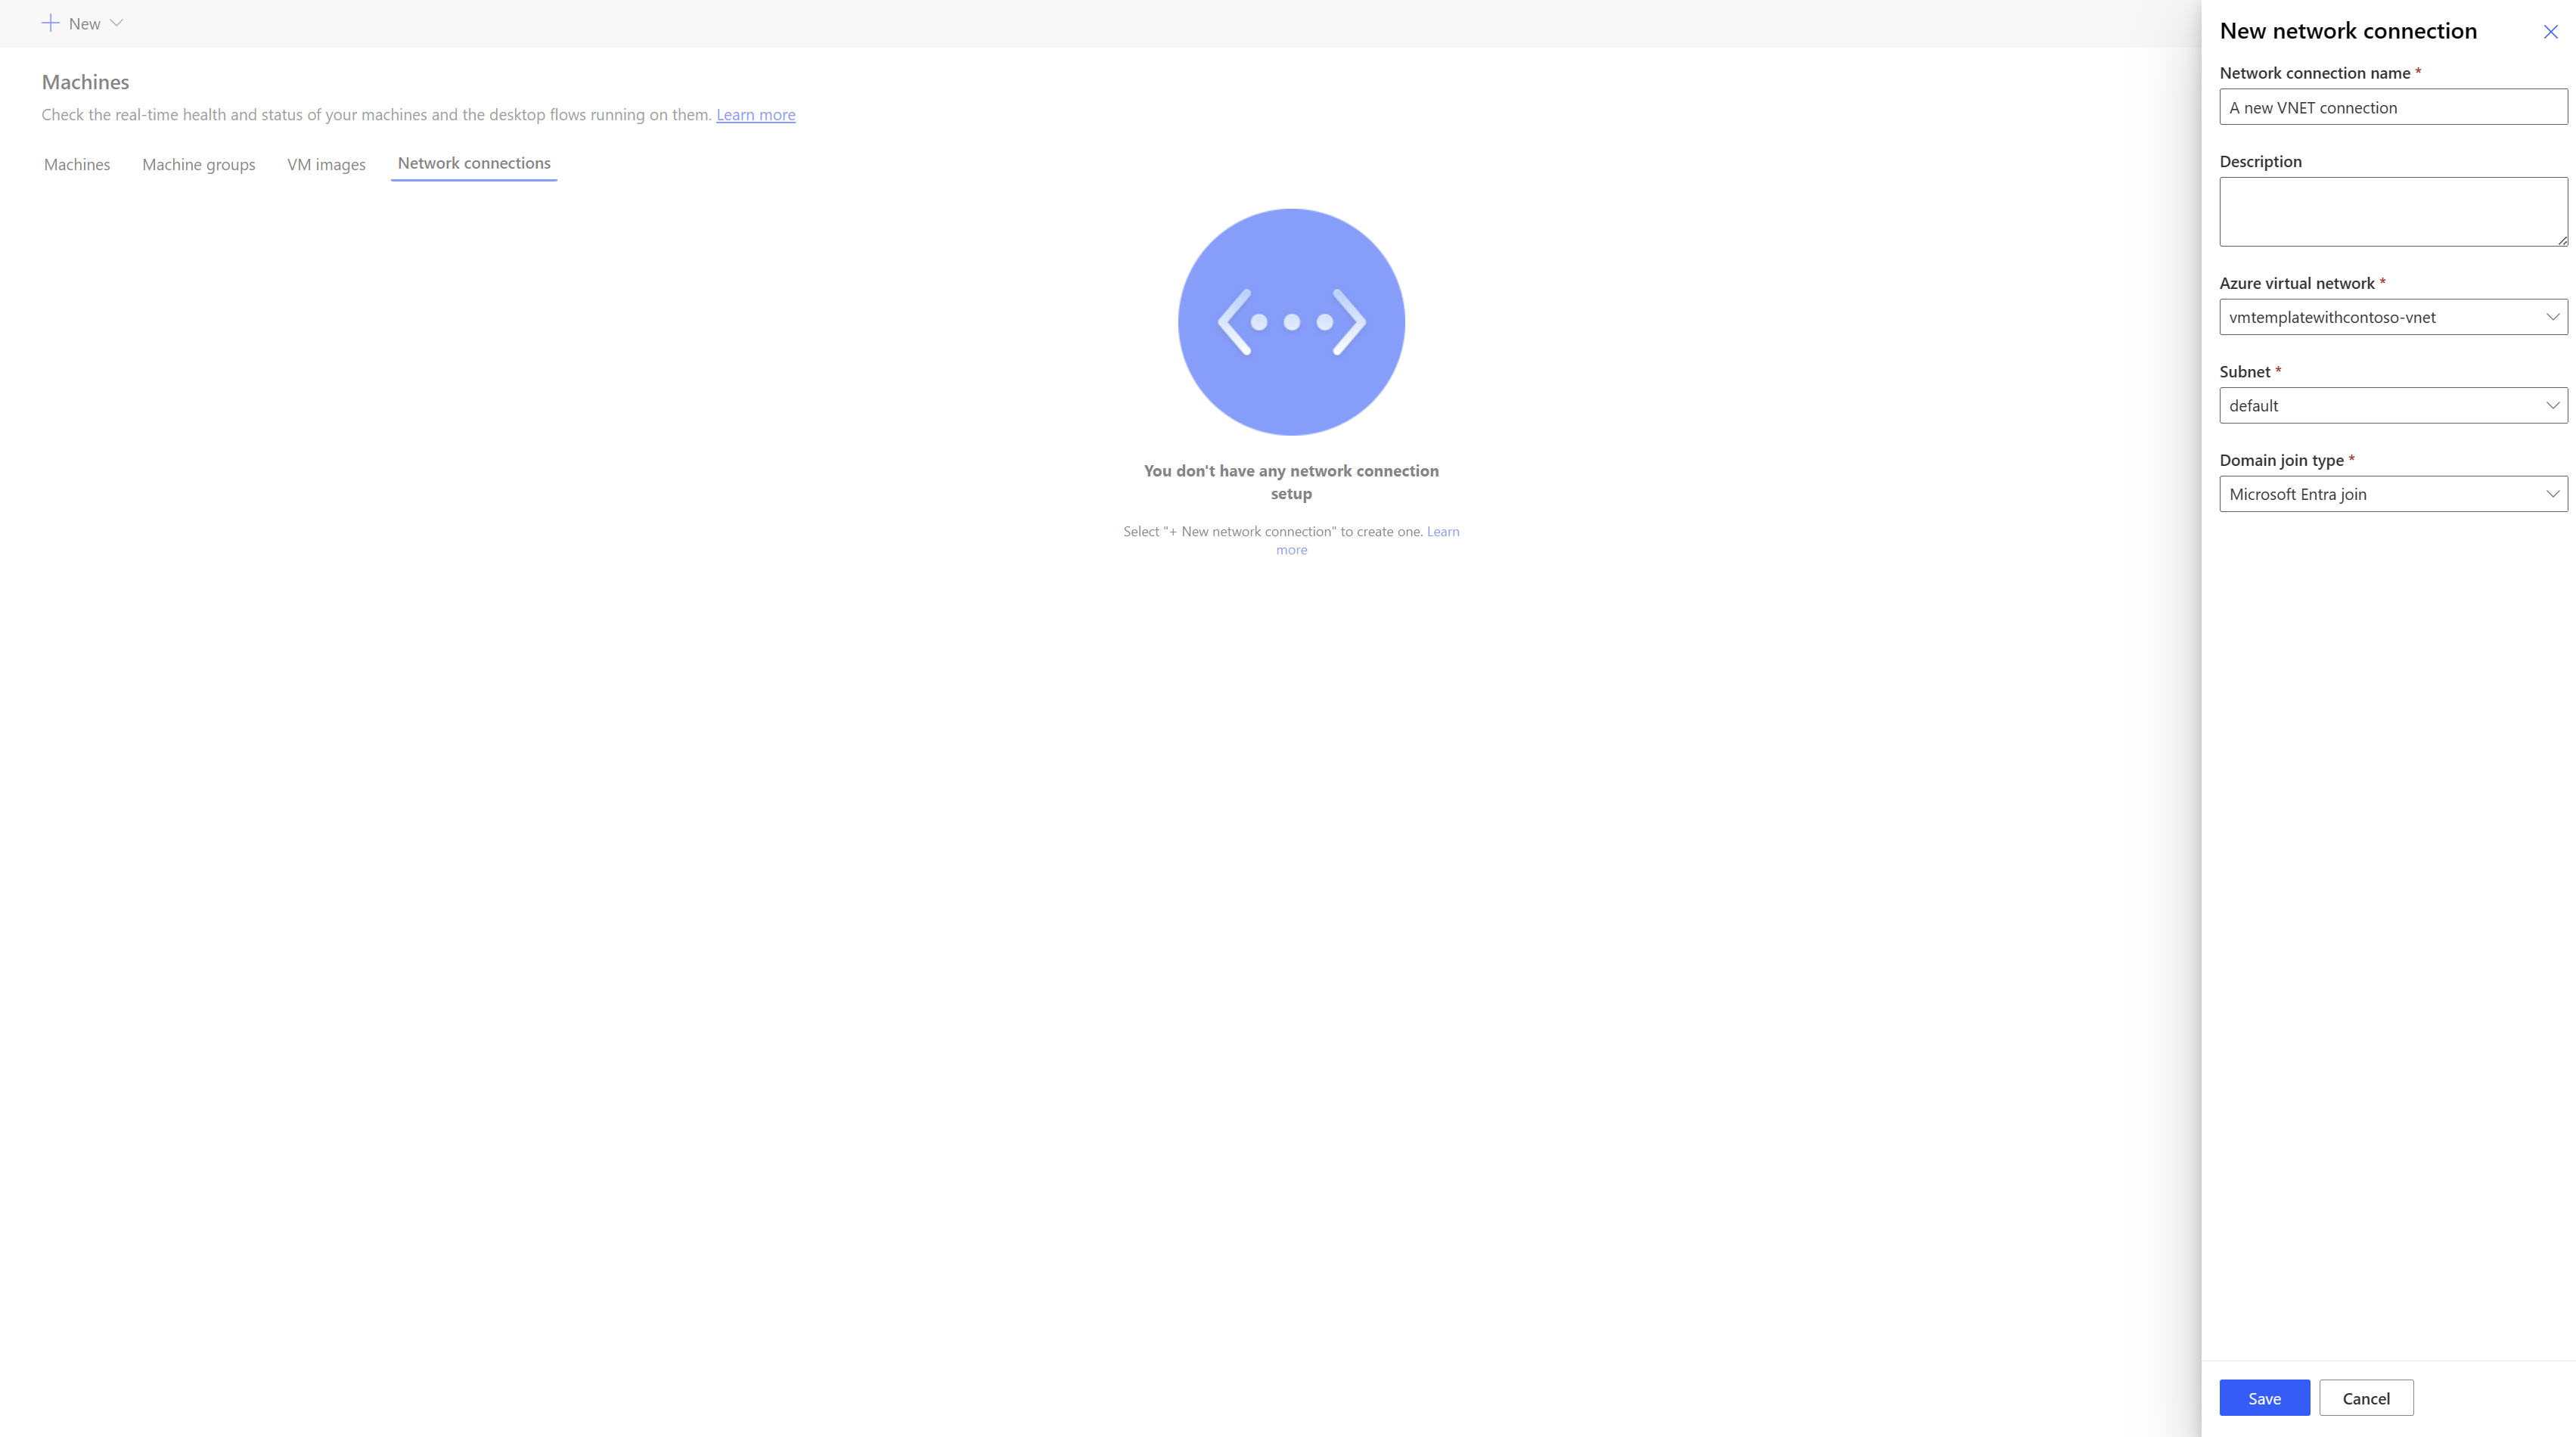Click the New button with plus icon
The height and width of the screenshot is (1437, 2576).
point(82,23)
